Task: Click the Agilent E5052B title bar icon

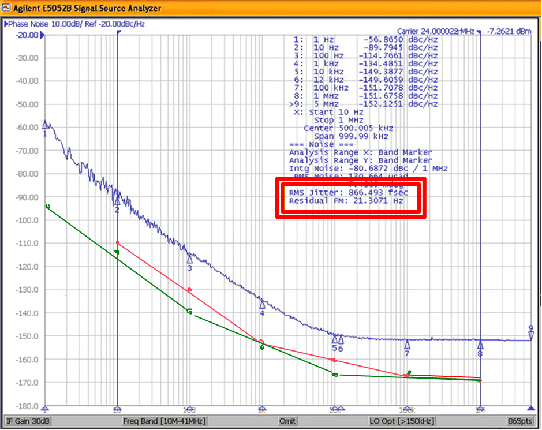Action: 6,8
